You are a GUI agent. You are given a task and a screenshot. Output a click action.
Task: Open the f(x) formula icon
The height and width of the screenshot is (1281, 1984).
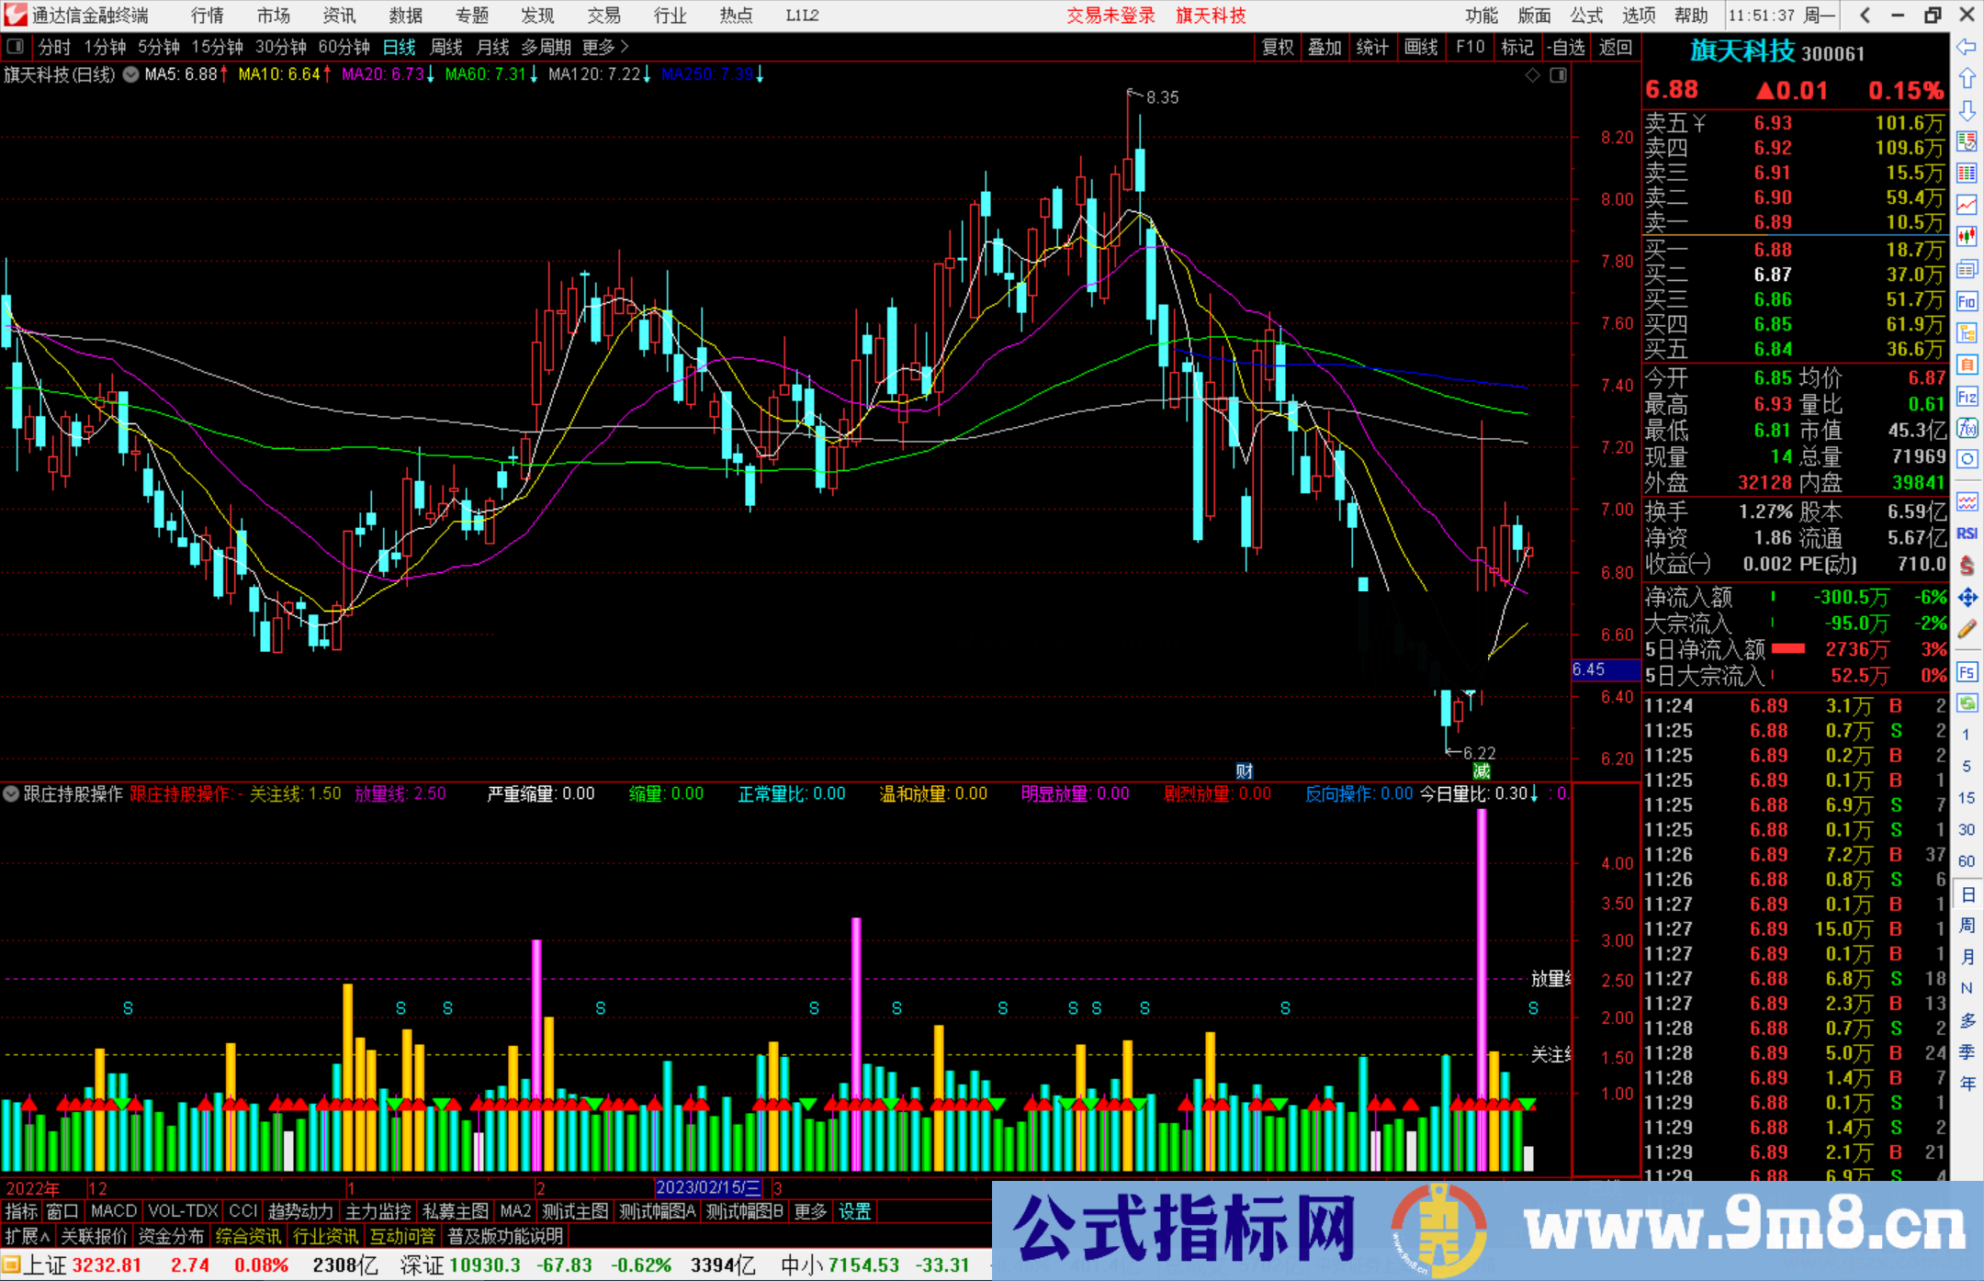pyautogui.click(x=1967, y=428)
